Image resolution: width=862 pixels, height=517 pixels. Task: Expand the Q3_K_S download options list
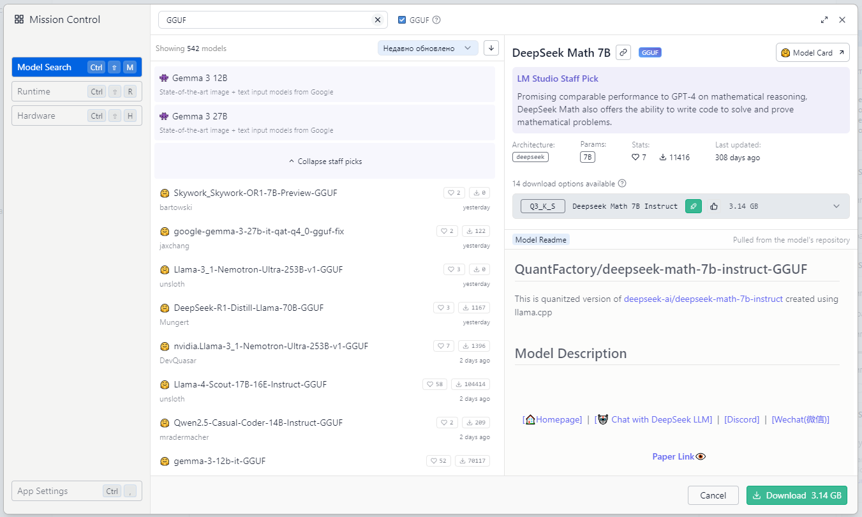(836, 206)
